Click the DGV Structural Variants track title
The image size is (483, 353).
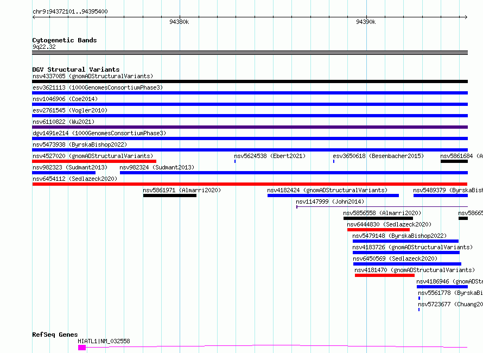[76, 70]
